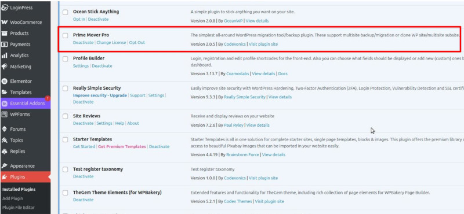Click Change License for Prime Mover Pro
The height and width of the screenshot is (214, 464).
tap(111, 42)
